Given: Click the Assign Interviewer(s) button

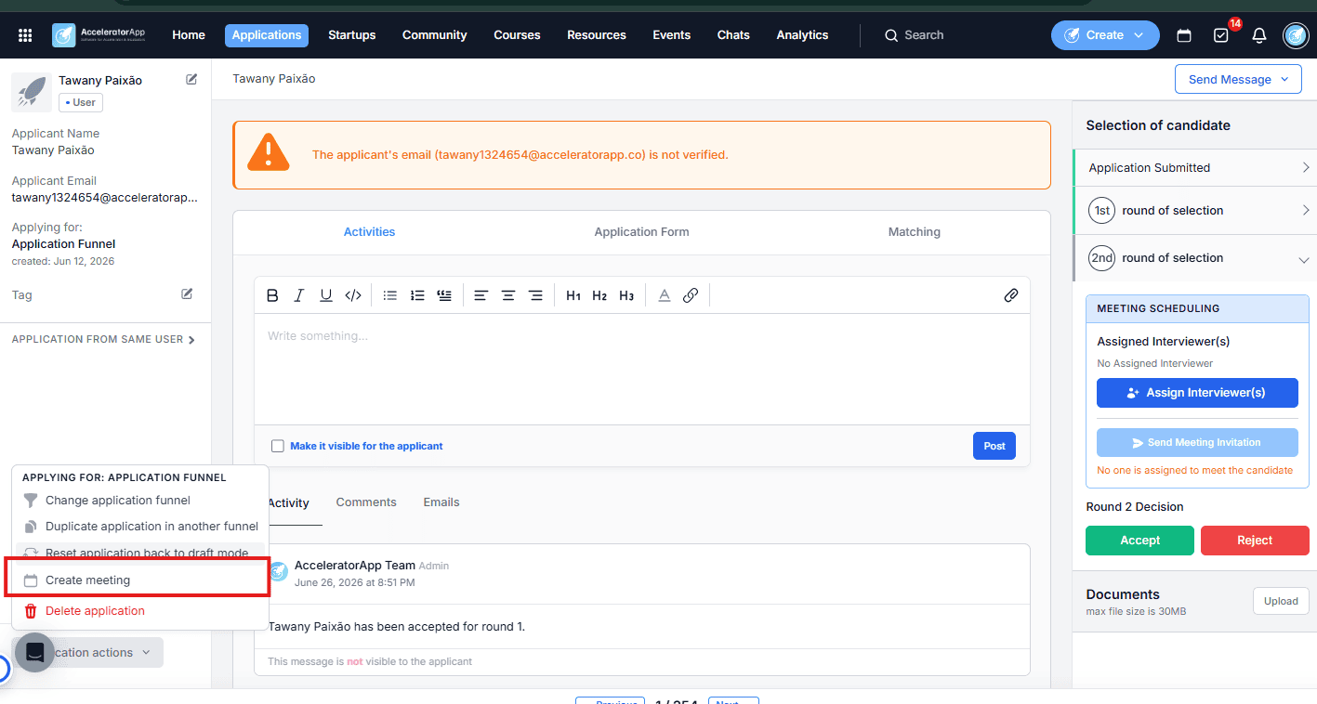Looking at the screenshot, I should [1197, 393].
